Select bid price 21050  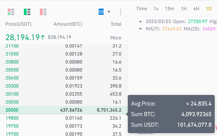[12, 54]
